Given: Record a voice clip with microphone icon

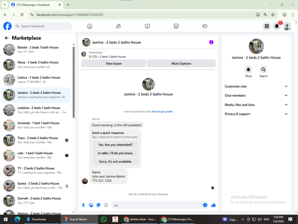Looking at the screenshot, I should click(83, 205).
